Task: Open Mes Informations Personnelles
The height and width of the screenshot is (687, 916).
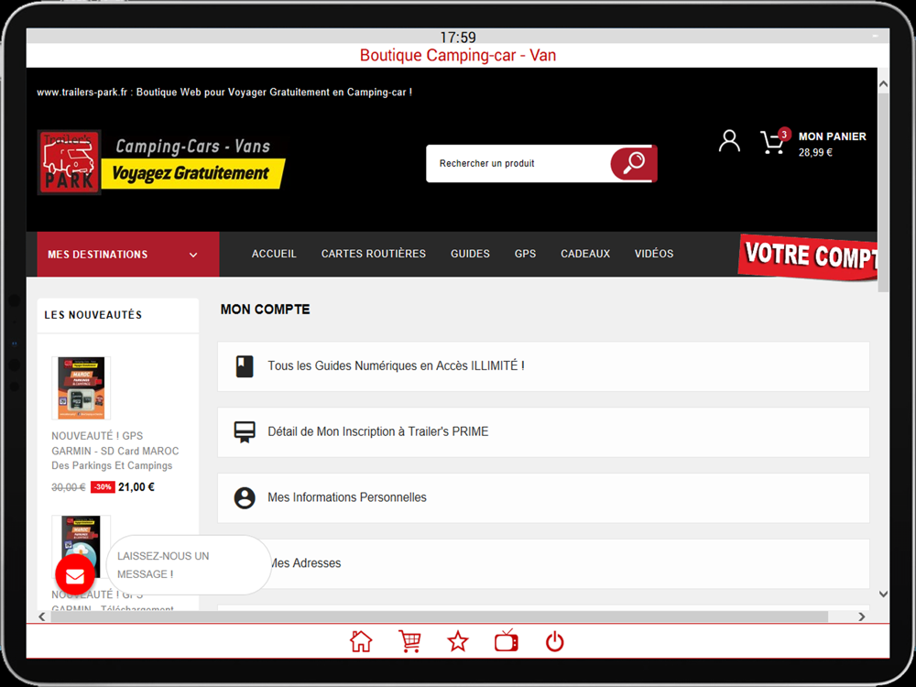Action: 543,498
